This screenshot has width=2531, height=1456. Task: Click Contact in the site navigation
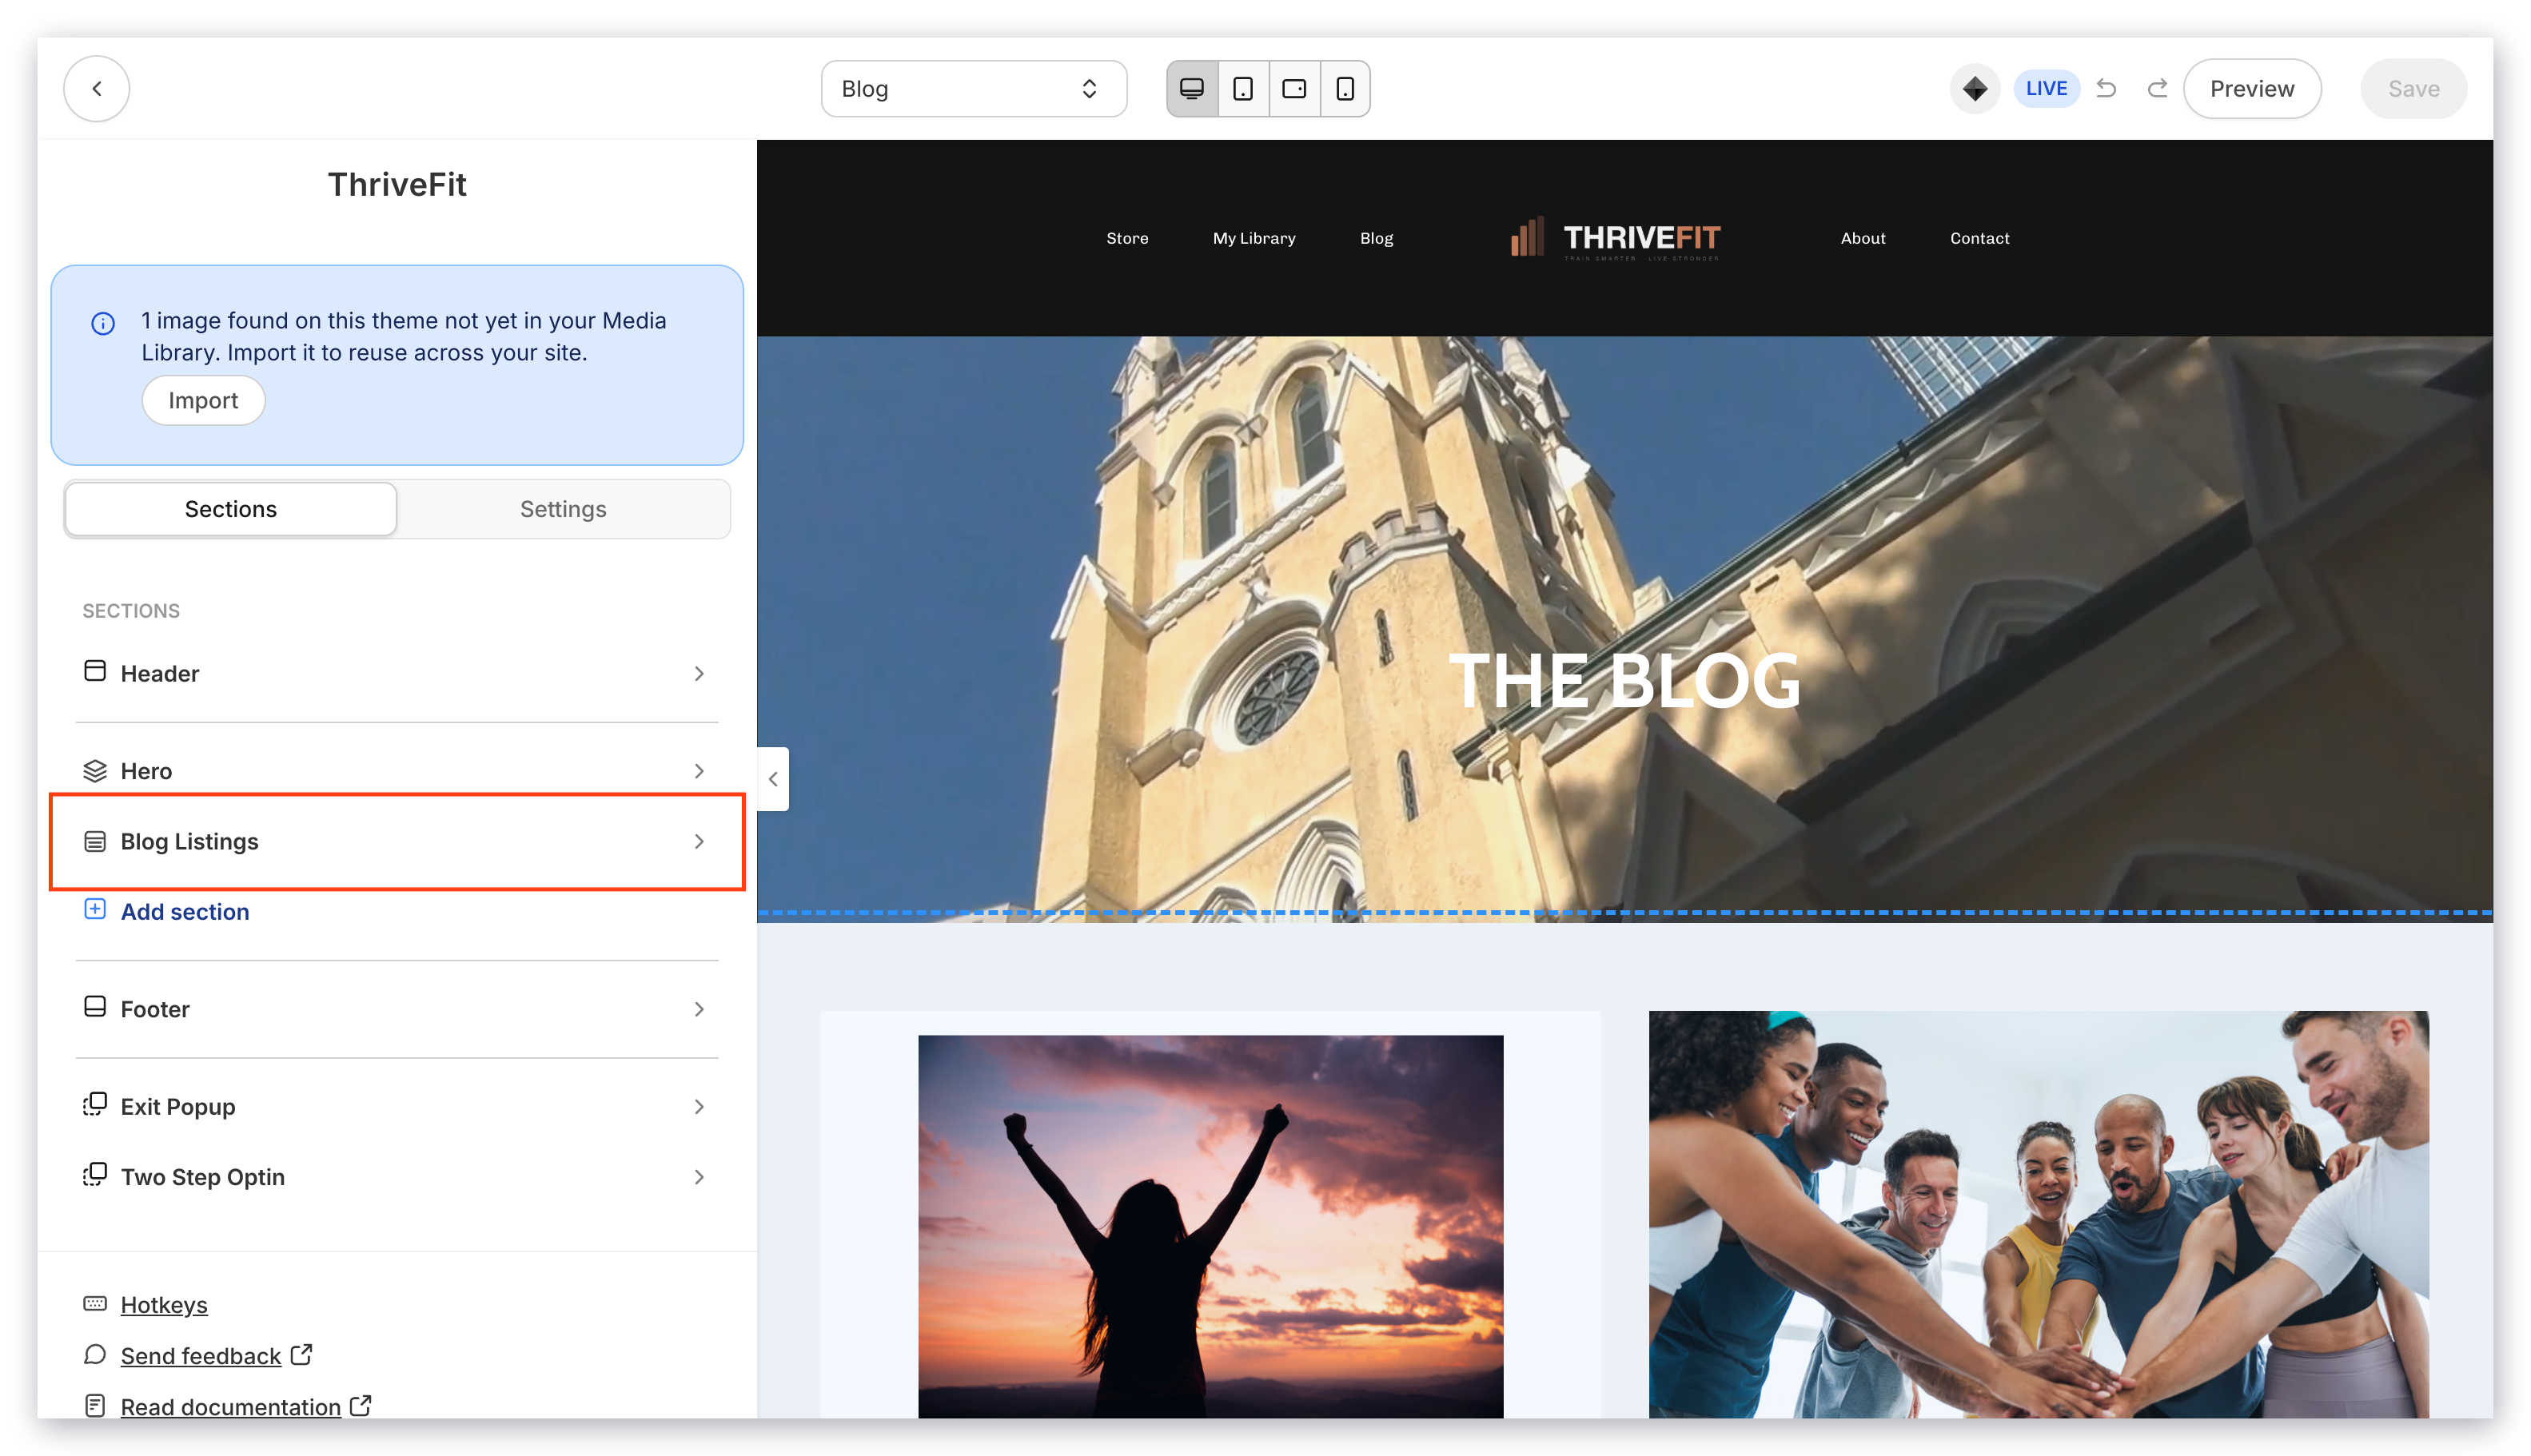tap(1979, 238)
